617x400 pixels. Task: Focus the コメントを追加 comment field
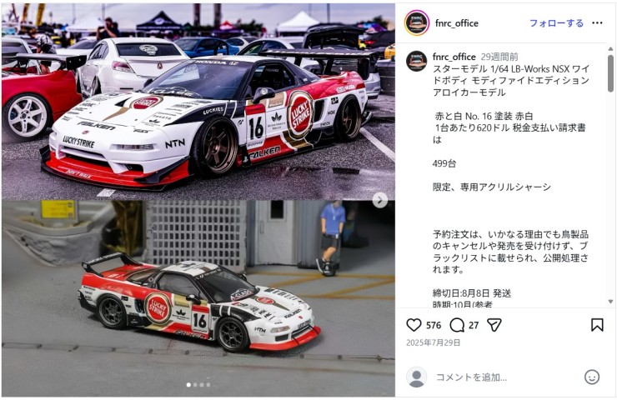(505, 377)
